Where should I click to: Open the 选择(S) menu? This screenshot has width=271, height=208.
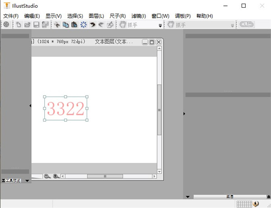[x=75, y=16]
